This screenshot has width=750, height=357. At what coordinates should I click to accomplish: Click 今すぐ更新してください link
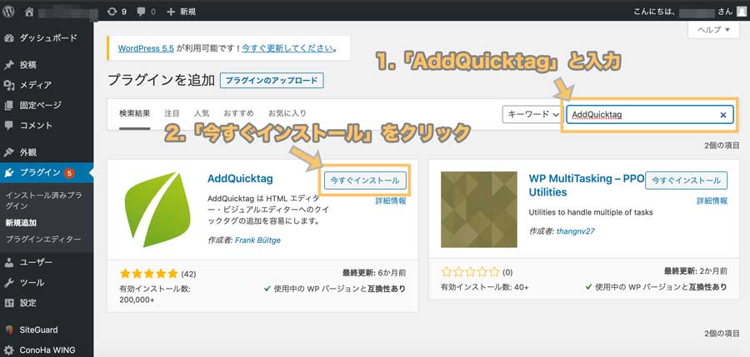(x=287, y=47)
